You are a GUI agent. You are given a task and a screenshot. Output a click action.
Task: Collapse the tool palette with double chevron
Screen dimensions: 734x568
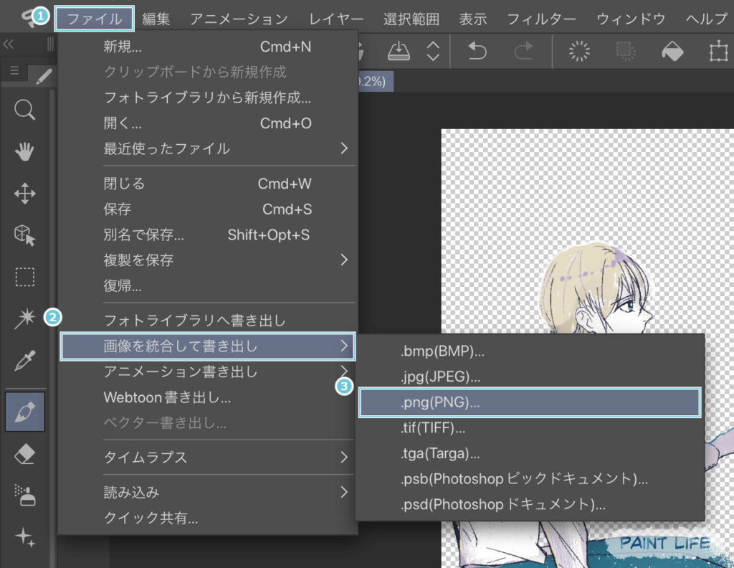[x=9, y=44]
